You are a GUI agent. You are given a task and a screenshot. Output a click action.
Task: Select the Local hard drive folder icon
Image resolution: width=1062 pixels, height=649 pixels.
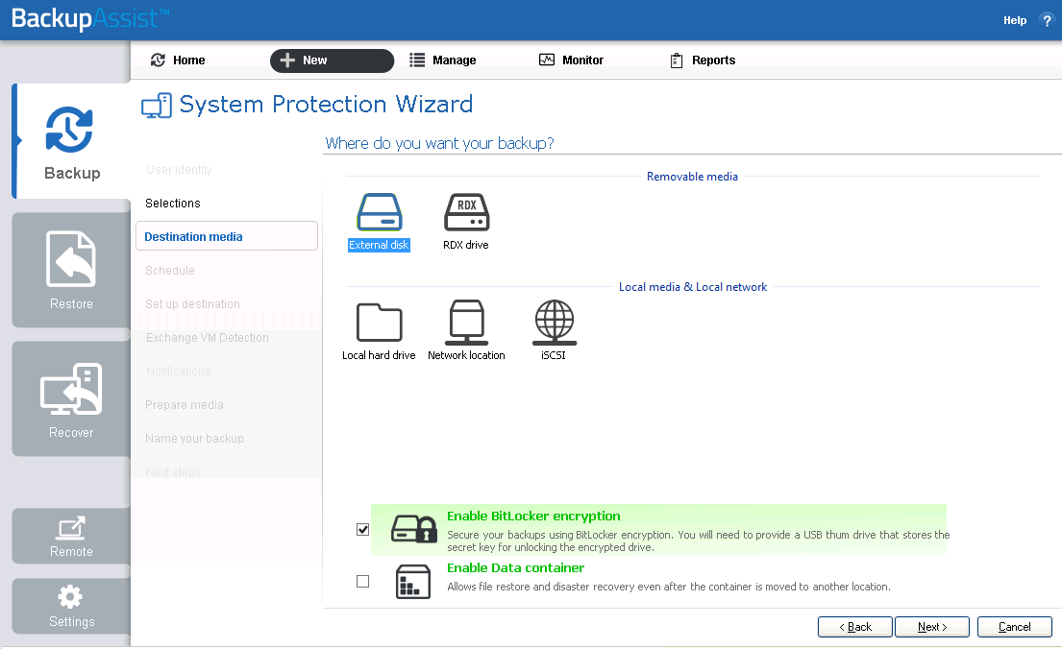(380, 323)
